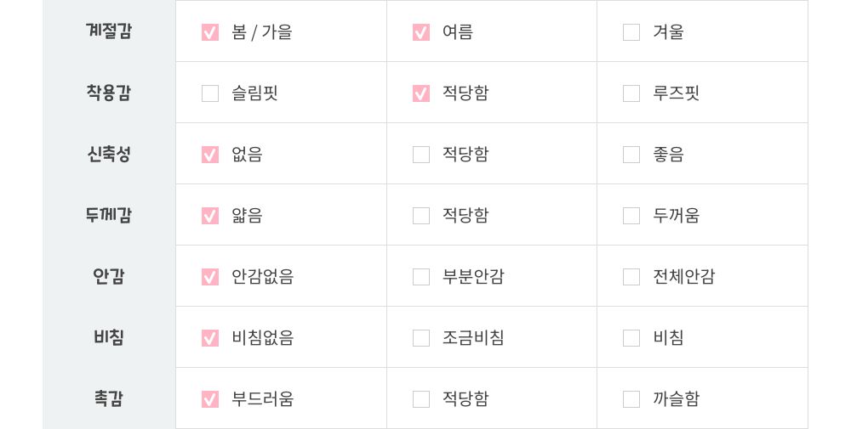The image size is (851, 429).
Task: Tick the 슬림핏 checkbox
Action: pos(210,93)
